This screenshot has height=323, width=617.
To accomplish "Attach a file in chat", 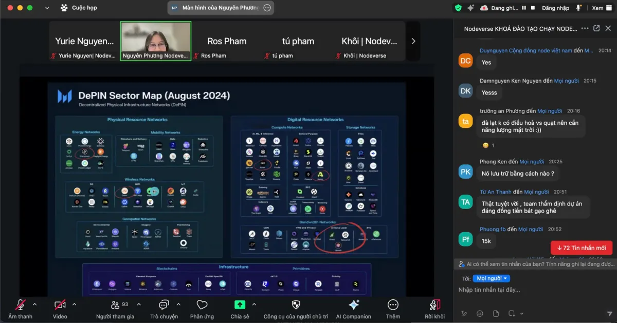I will 496,313.
